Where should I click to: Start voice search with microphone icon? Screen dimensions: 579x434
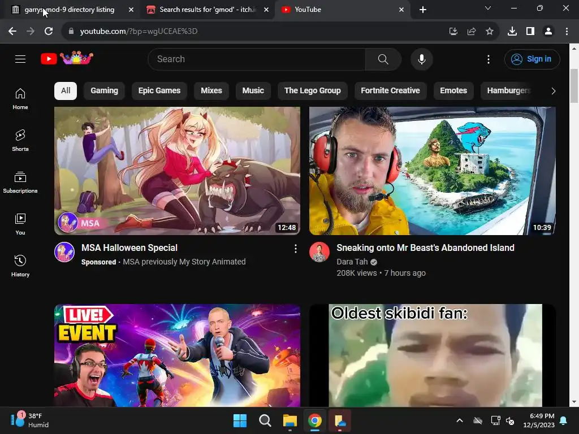click(x=421, y=59)
